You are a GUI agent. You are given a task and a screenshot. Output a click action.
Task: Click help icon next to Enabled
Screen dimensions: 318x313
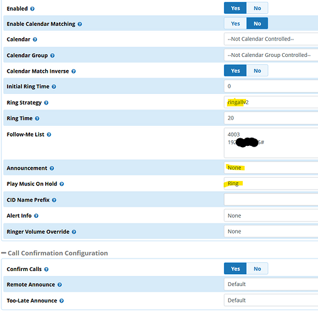32,9
